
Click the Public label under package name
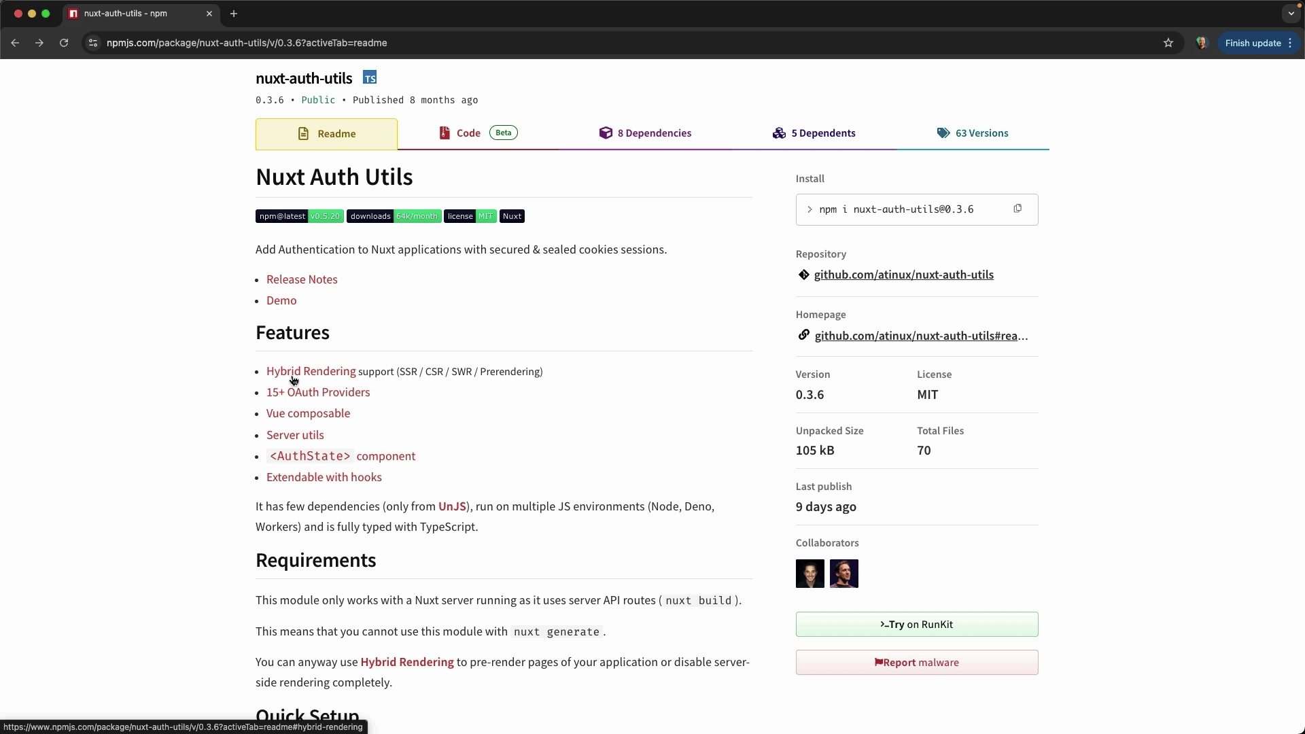(318, 100)
